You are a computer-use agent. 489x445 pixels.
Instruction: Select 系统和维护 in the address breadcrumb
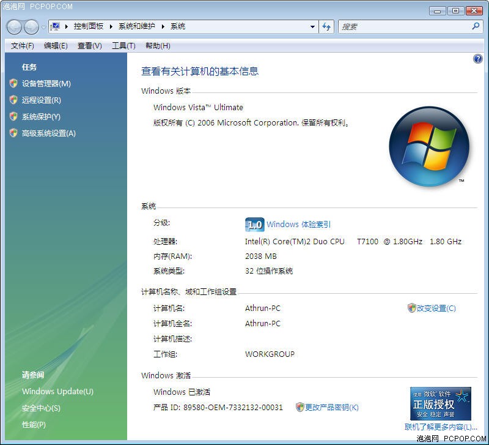[136, 26]
